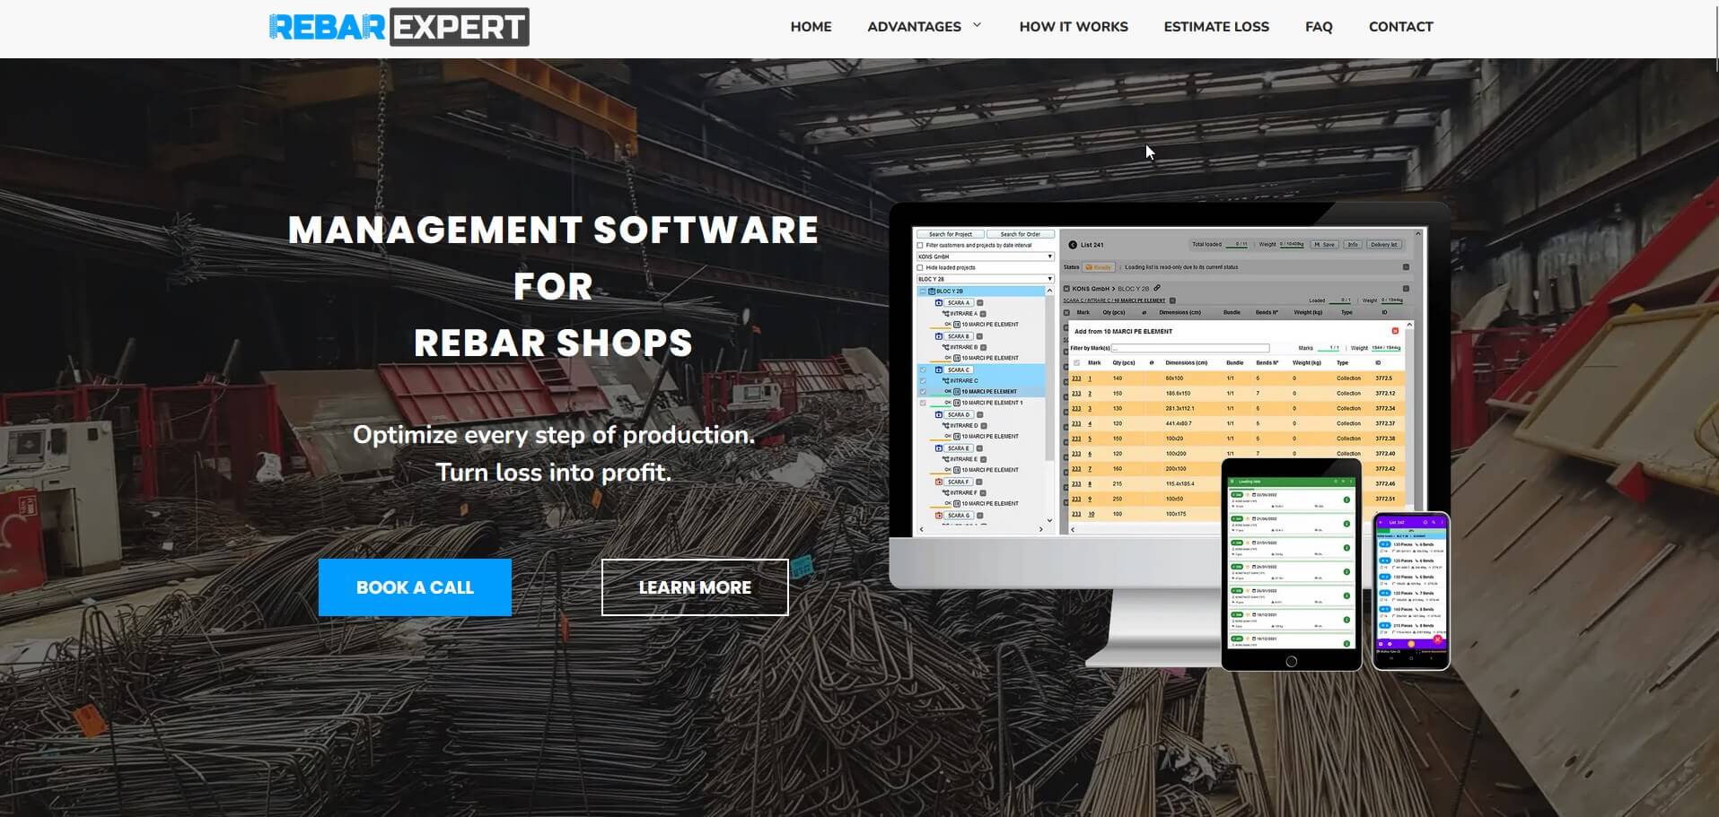Click the back arrow beside List 241
Screen dimensions: 1719x817
pyautogui.click(x=1072, y=245)
